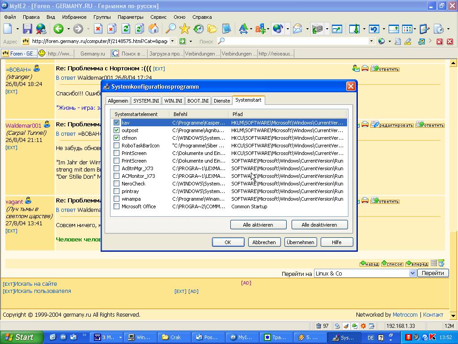458x344 pixels.
Task: Open the address bar dropdown arrow
Action: pyautogui.click(x=172, y=41)
